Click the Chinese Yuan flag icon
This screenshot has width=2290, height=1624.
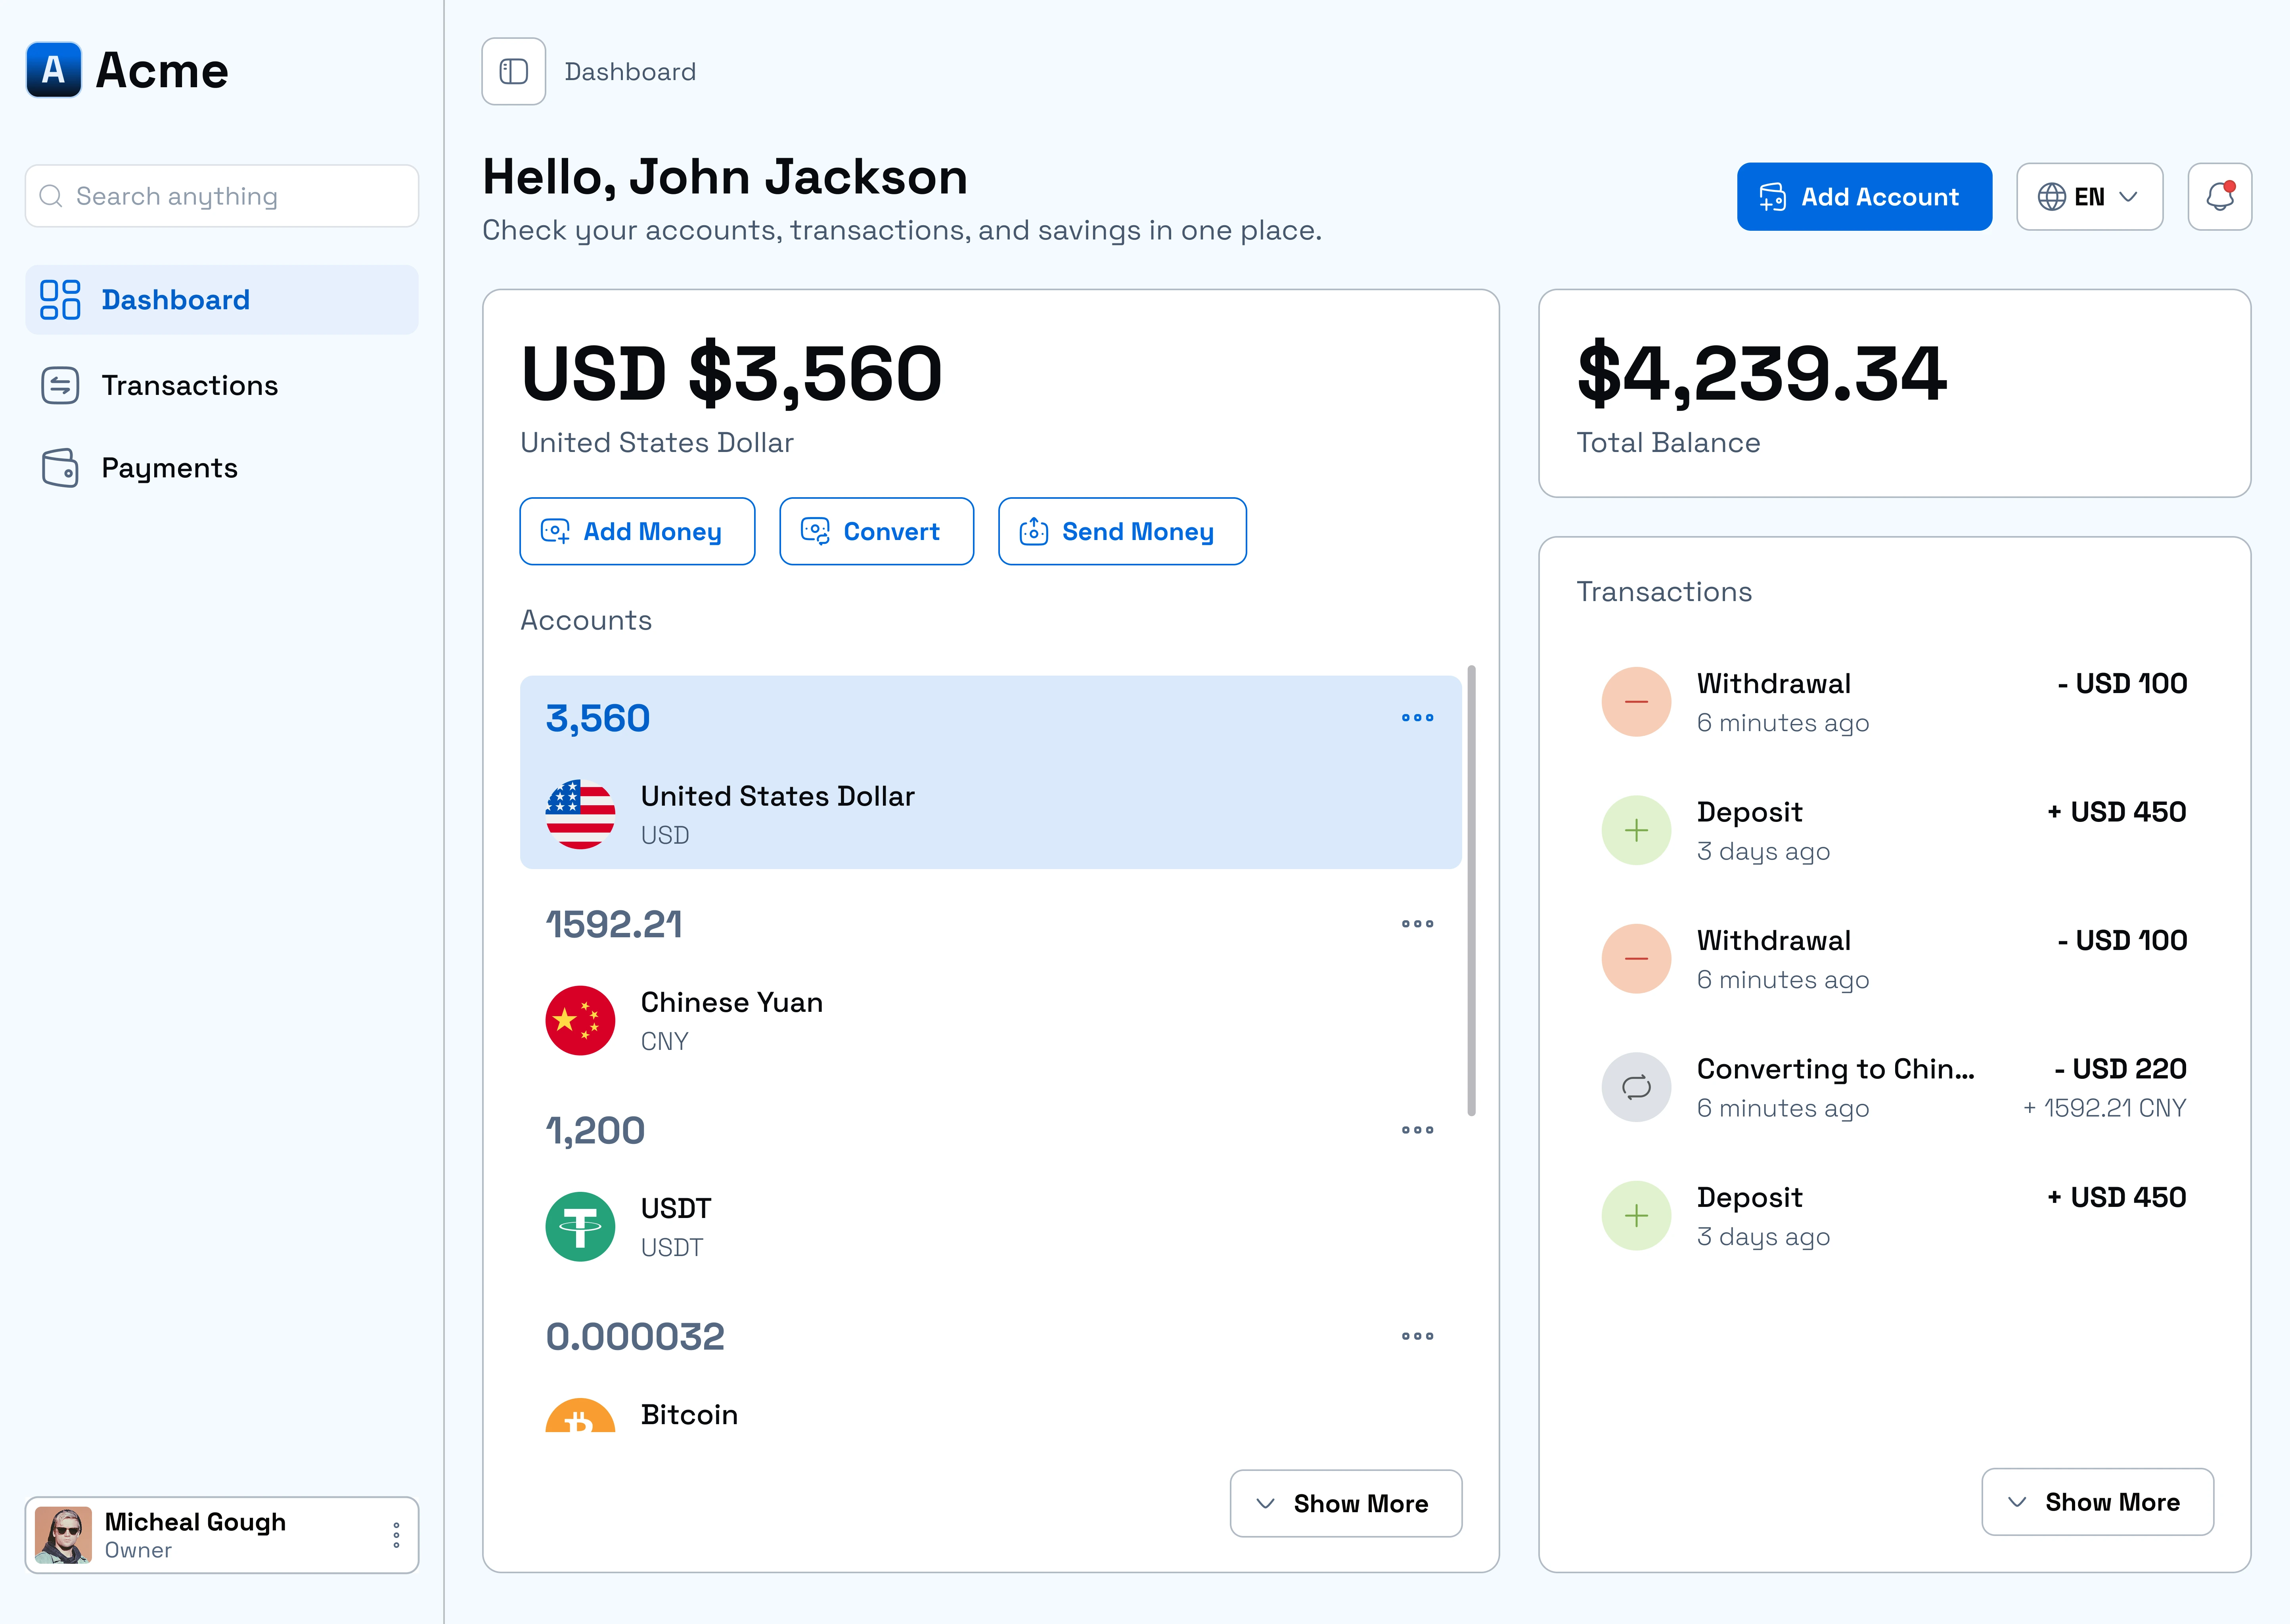click(580, 1021)
